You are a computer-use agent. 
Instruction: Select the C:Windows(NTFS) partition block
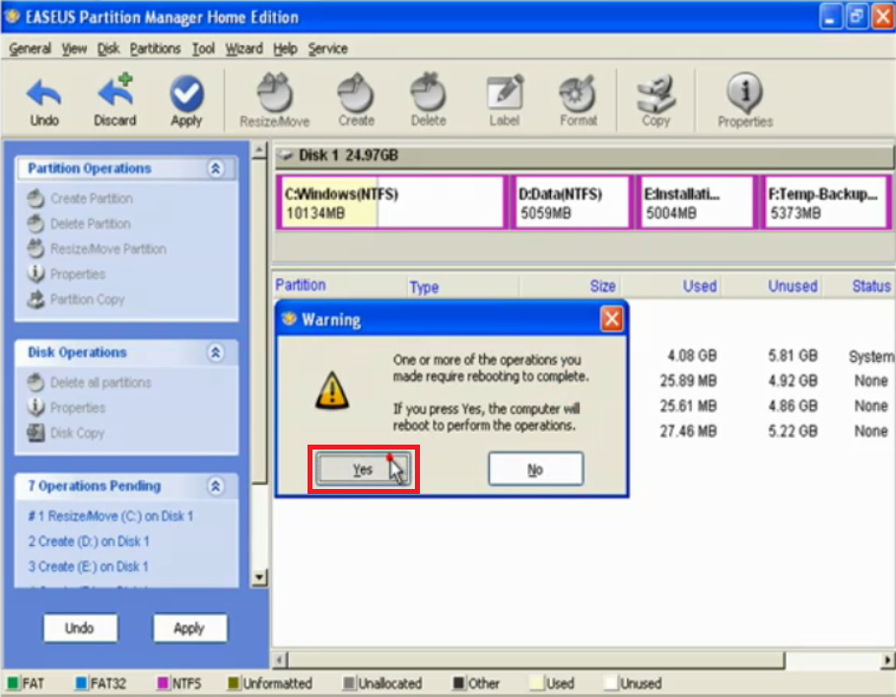(392, 202)
